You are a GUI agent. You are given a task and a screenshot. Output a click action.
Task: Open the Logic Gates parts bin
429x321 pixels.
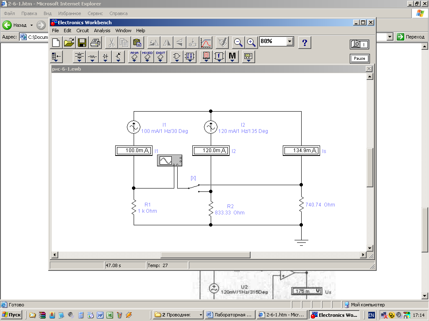176,57
